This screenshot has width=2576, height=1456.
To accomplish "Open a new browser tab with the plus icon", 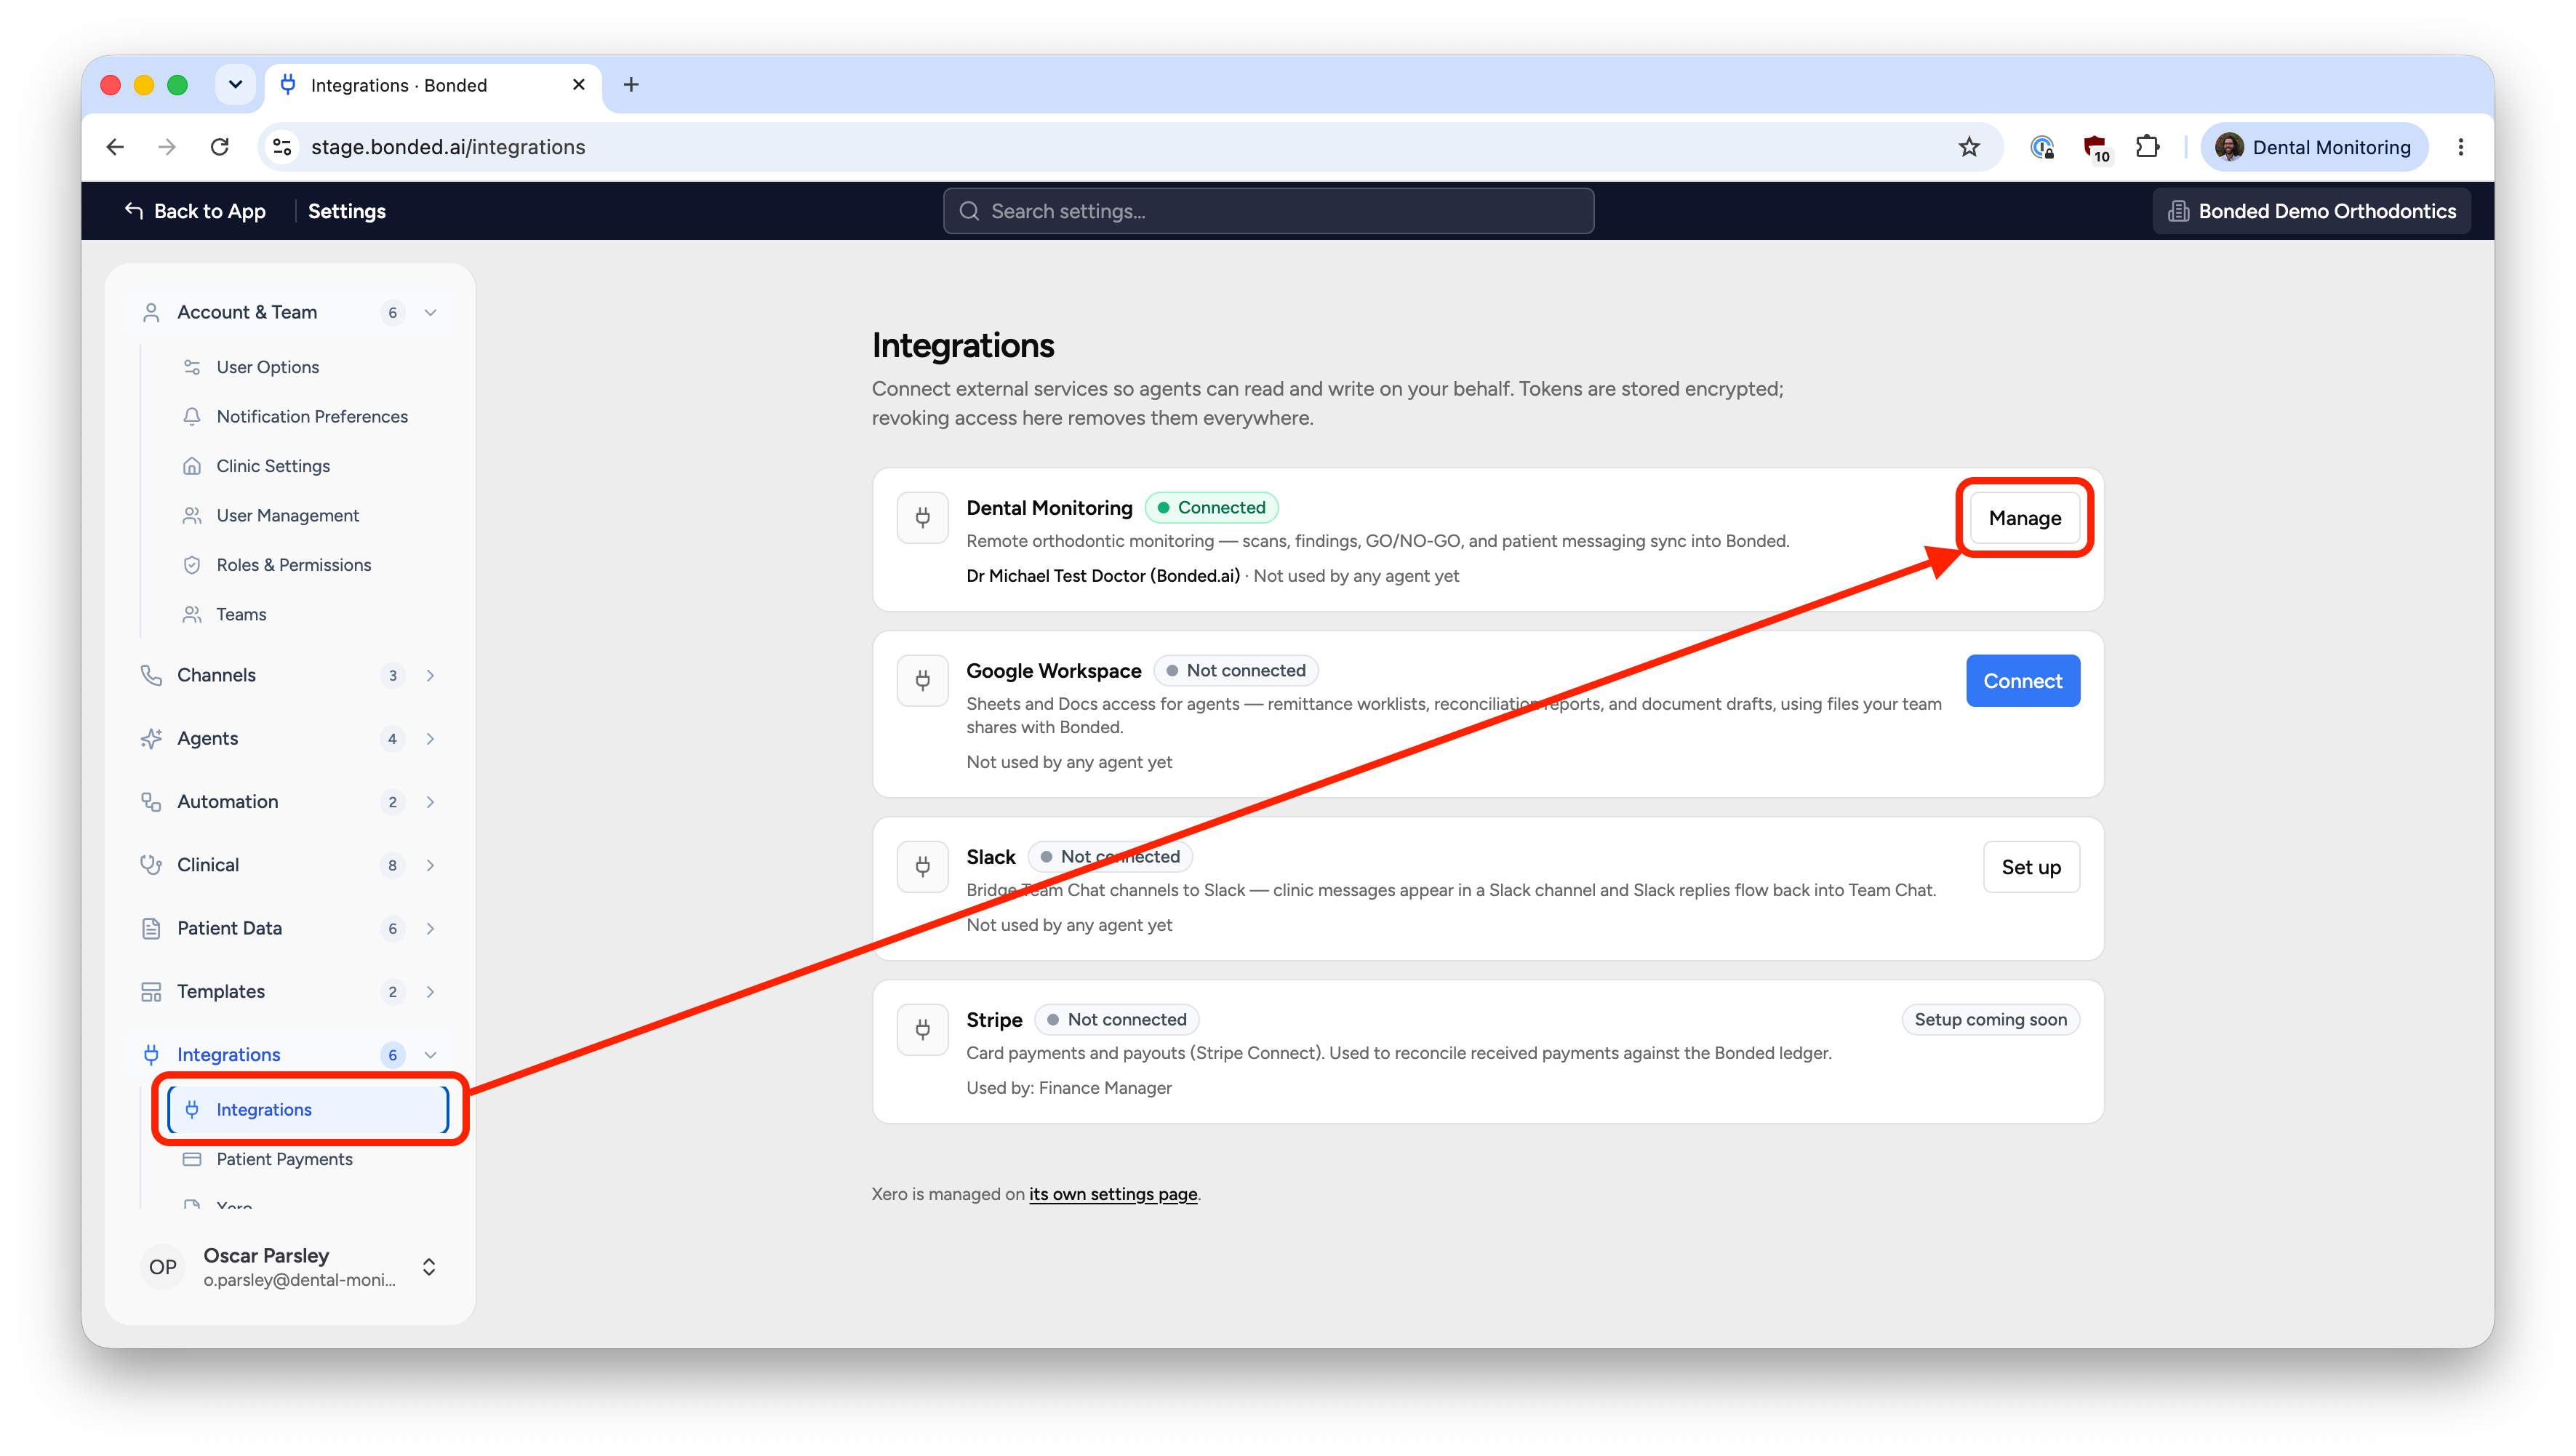I will (630, 85).
